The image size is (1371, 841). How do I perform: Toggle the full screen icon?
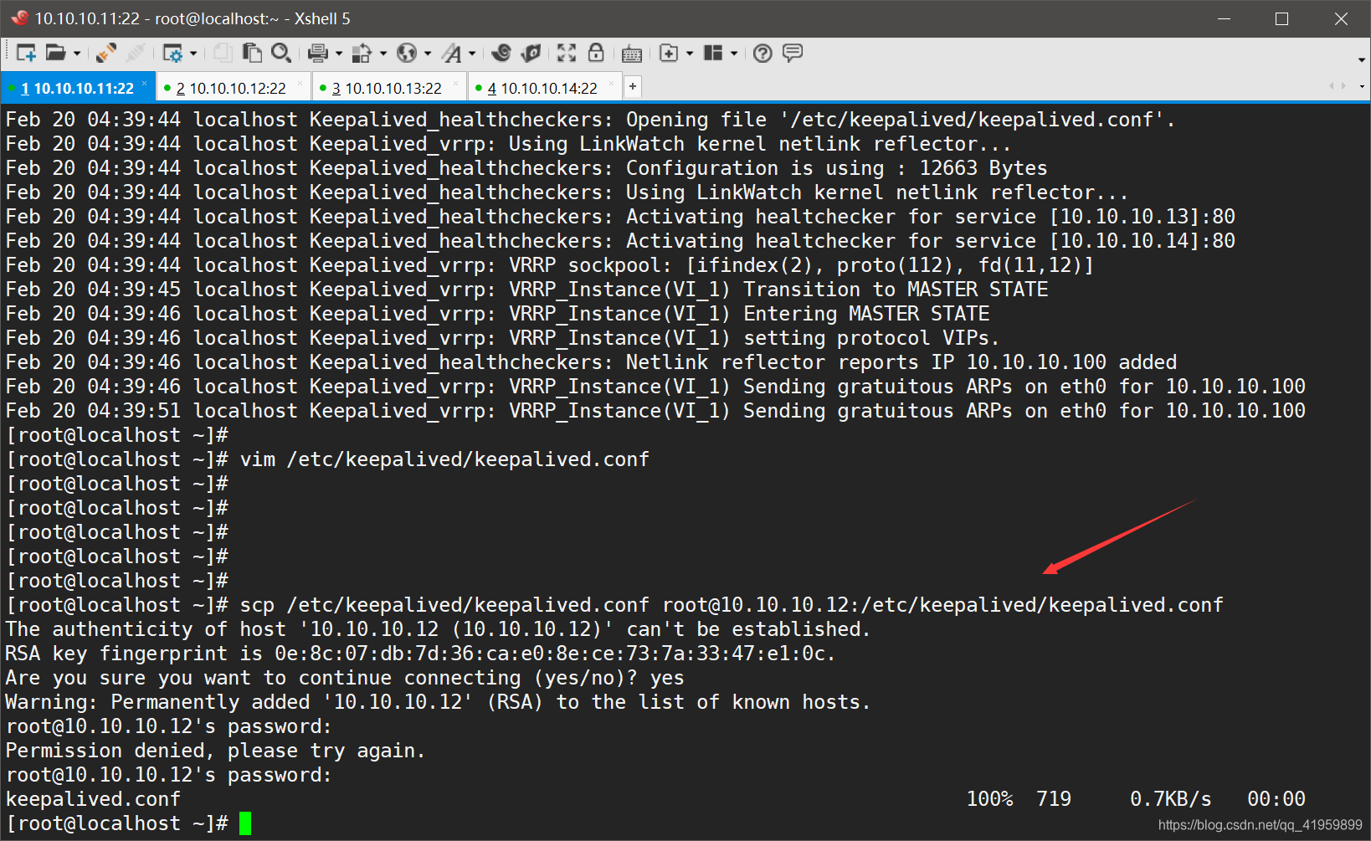tap(567, 54)
